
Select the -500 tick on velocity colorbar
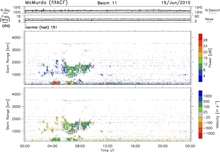[x=208, y=128]
